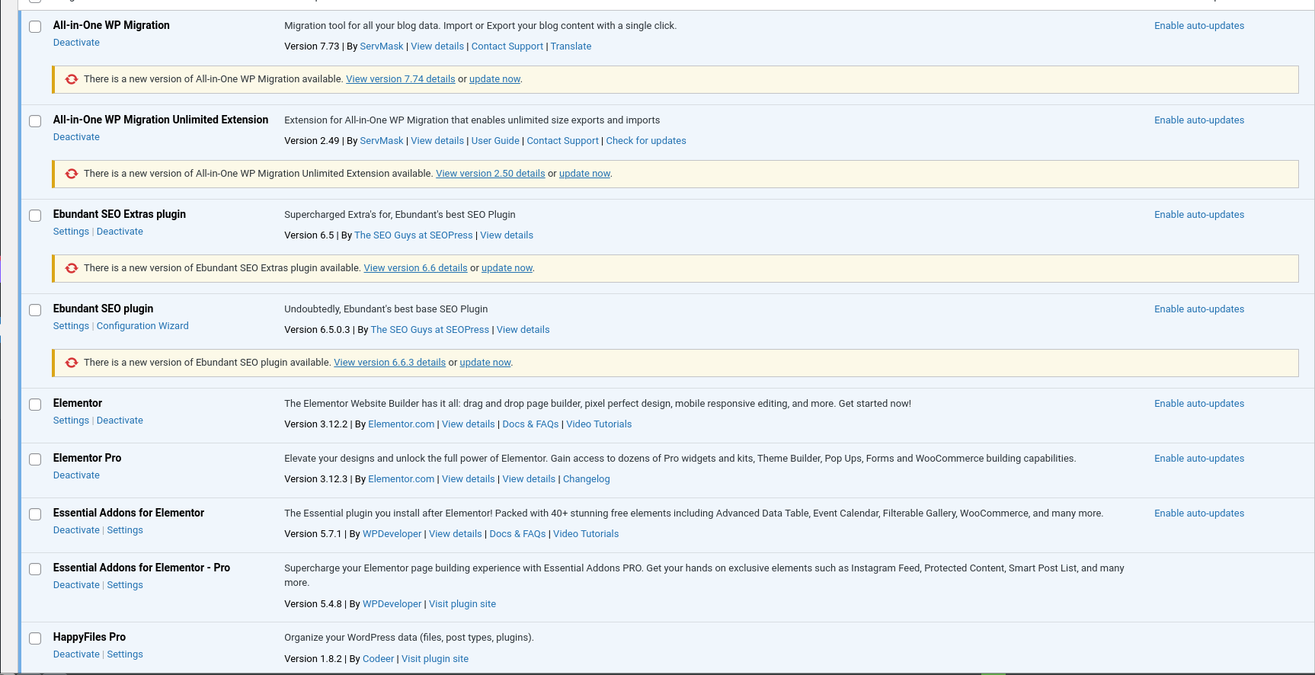Select the Elementor Pro plugin checkbox
Image resolution: width=1315 pixels, height=675 pixels.
pos(35,459)
